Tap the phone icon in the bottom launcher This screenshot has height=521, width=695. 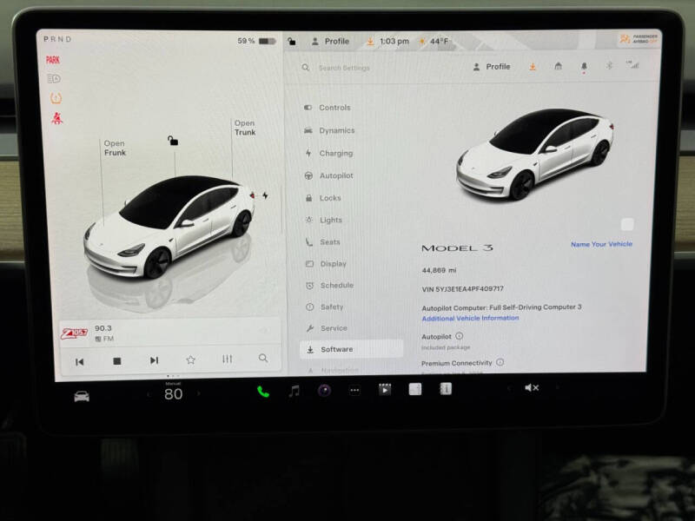pyautogui.click(x=261, y=390)
